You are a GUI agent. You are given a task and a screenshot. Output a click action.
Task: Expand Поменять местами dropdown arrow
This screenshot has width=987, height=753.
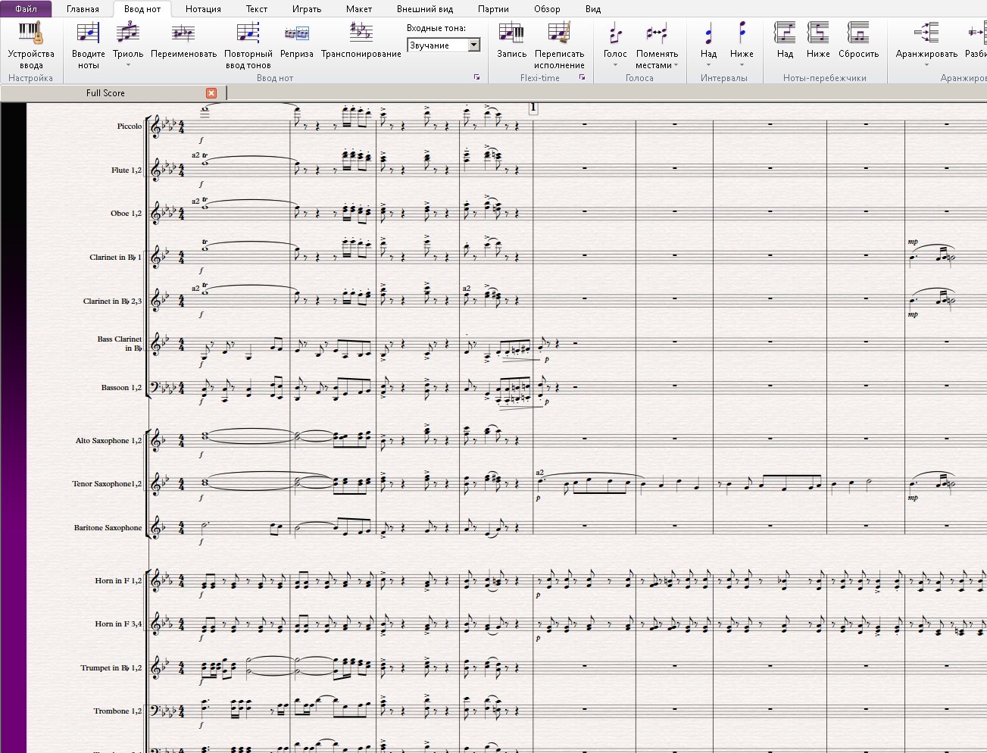[x=676, y=65]
